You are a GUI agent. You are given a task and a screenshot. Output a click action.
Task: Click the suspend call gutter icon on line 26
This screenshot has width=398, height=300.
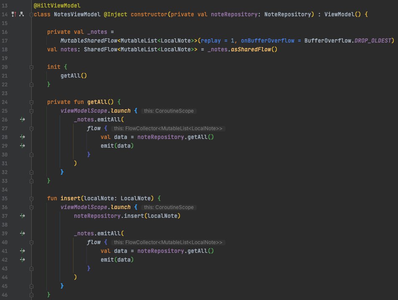click(x=22, y=119)
